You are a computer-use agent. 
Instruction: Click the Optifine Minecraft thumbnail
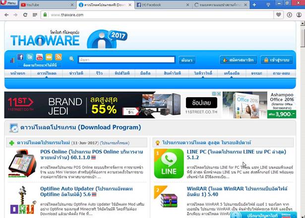(23, 200)
